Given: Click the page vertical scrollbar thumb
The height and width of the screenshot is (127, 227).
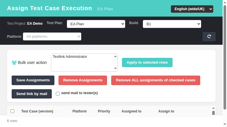Looking at the screenshot, I should 225,57.
